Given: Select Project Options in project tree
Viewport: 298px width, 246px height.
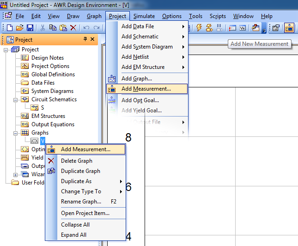Looking at the screenshot, I should click(x=50, y=66).
